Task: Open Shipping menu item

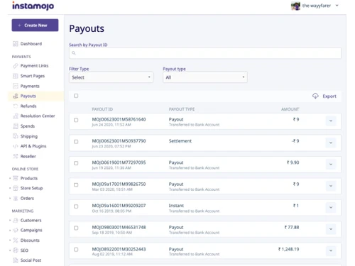Action: [x=29, y=136]
